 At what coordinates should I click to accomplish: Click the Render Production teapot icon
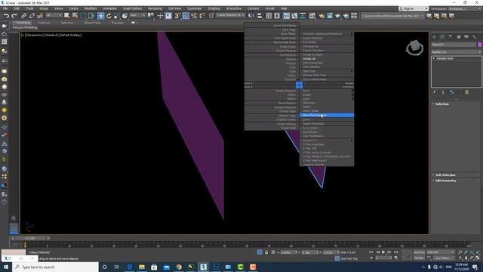[x=337, y=16]
